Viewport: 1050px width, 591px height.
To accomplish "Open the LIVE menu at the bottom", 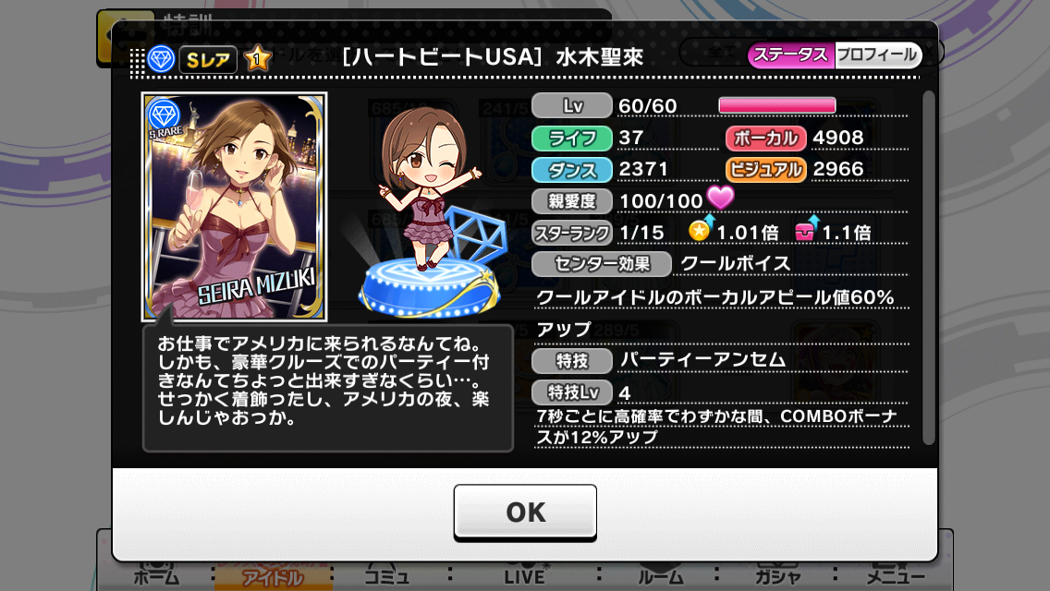I will pos(525,576).
